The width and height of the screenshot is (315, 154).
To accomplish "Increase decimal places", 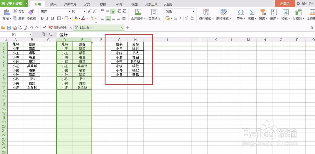I will point(186,18).
